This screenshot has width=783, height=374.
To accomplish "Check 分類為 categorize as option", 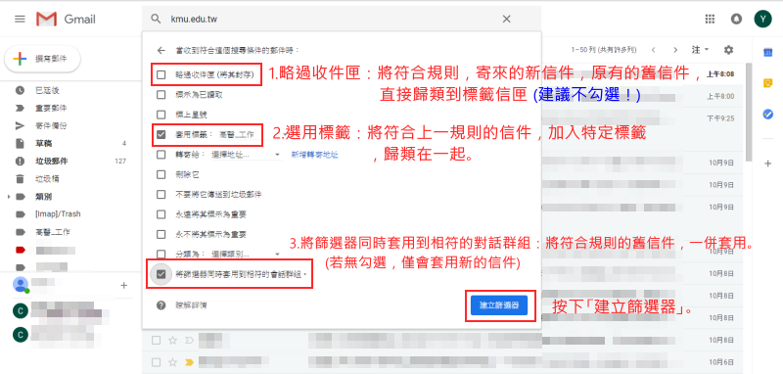I will tap(161, 254).
